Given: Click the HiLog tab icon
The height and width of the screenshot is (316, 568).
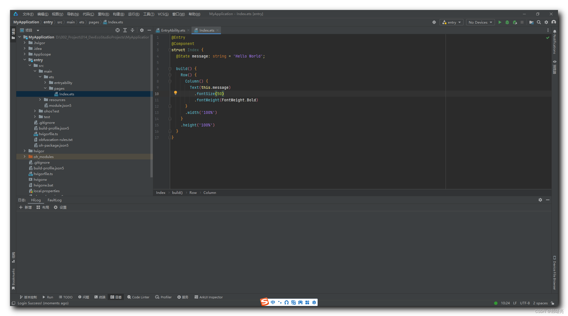Looking at the screenshot, I should (35, 200).
